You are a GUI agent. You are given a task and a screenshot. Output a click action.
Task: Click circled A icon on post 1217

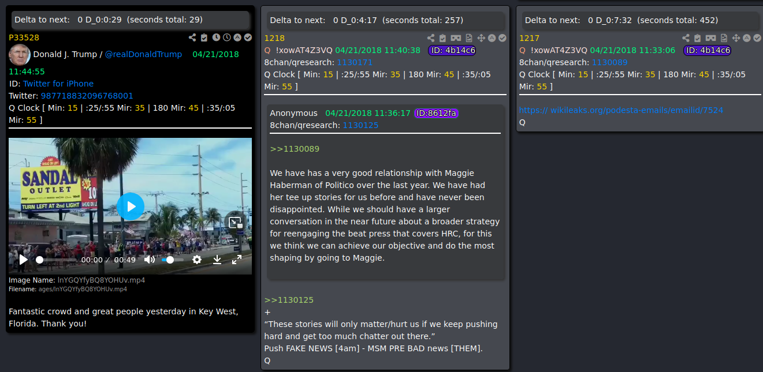coord(747,38)
